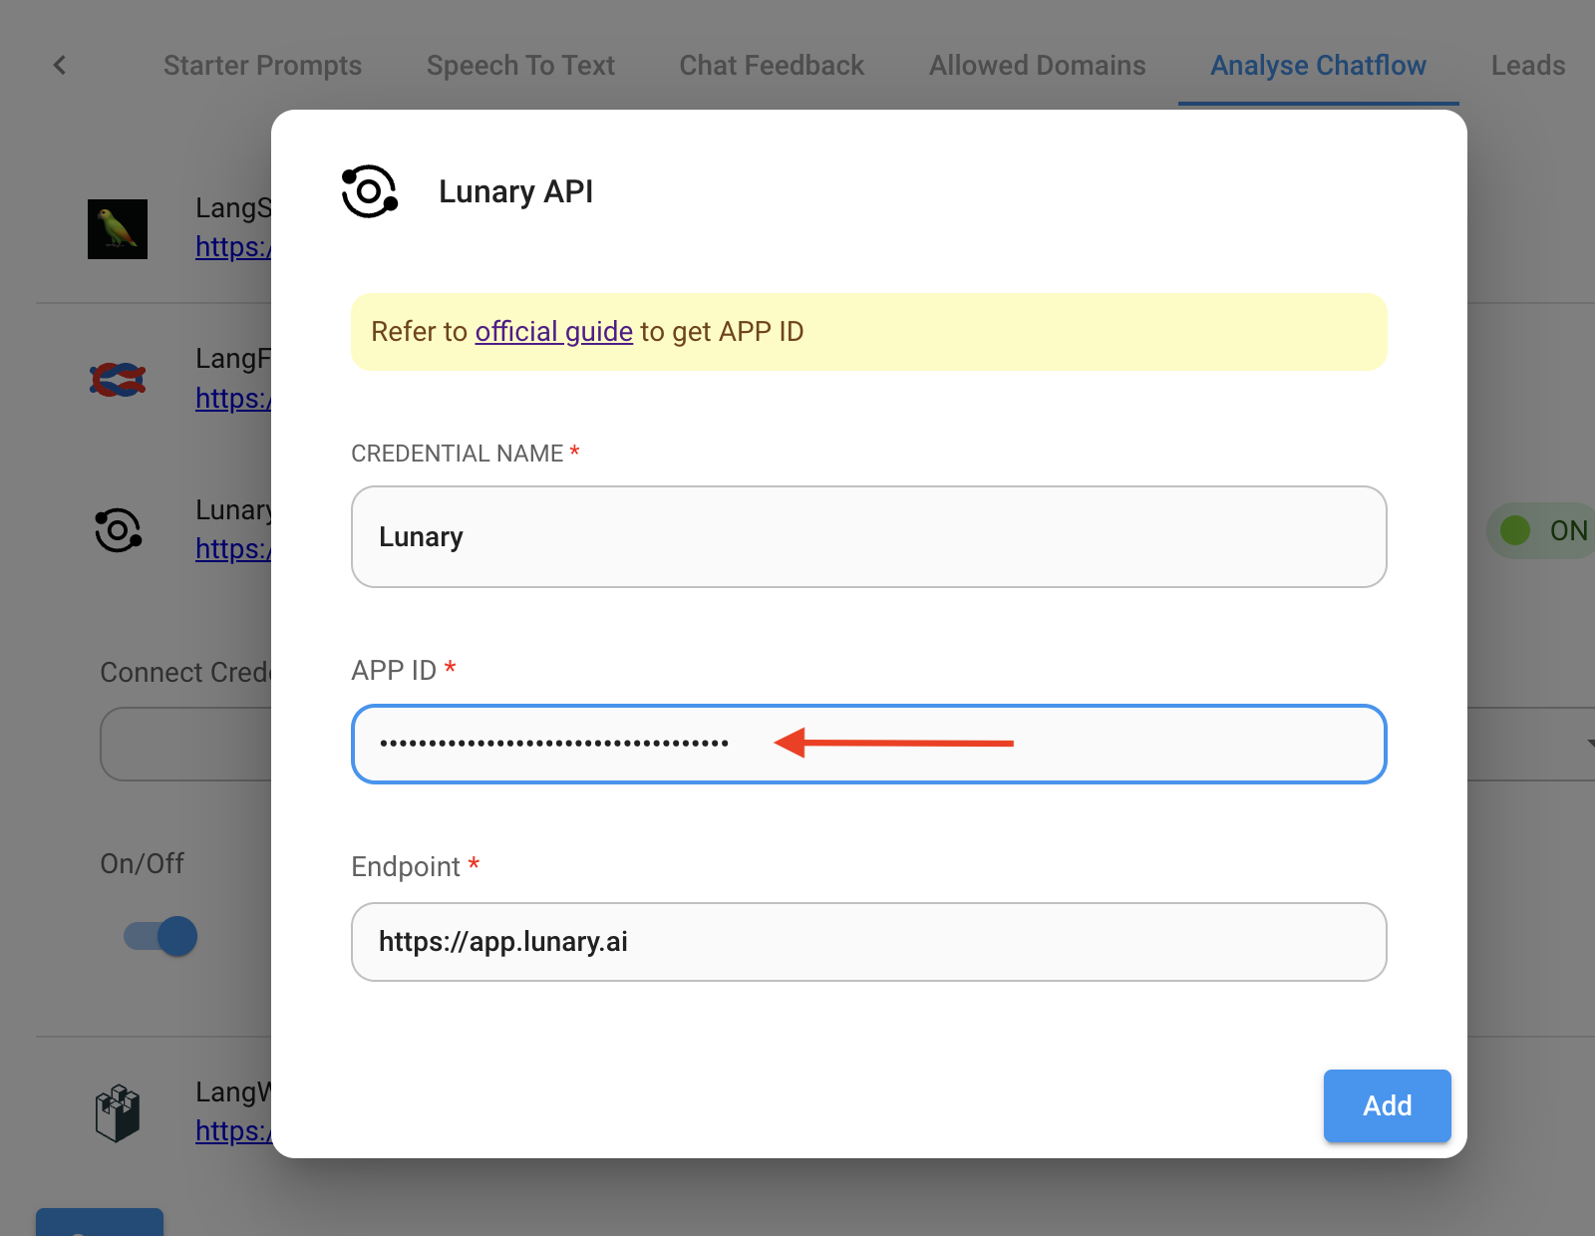Image resolution: width=1595 pixels, height=1236 pixels.
Task: Toggle the On/Off switch
Action: pyautogui.click(x=160, y=936)
